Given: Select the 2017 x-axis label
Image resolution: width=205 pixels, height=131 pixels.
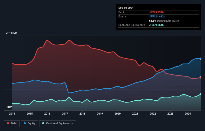Looking at the screenshot, I should pos(65,114).
